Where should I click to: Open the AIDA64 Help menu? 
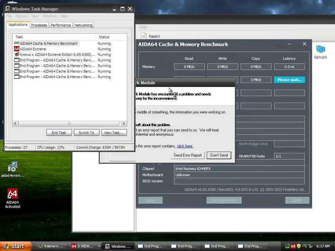tap(143, 27)
